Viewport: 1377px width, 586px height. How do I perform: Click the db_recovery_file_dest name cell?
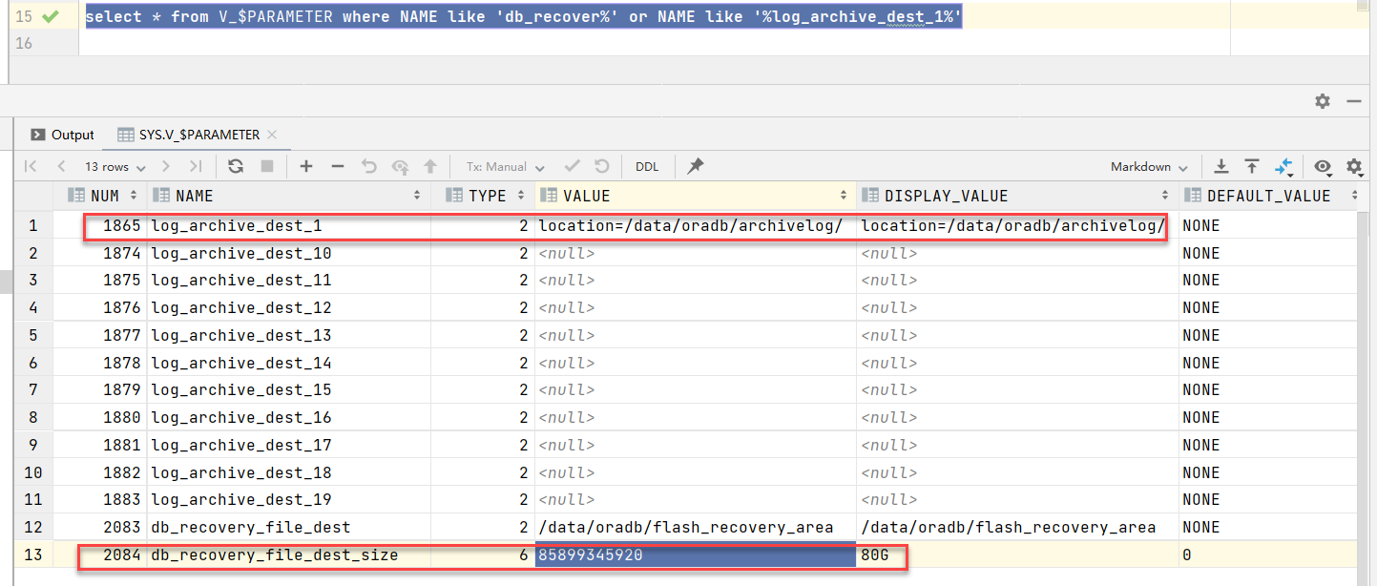pyautogui.click(x=288, y=527)
